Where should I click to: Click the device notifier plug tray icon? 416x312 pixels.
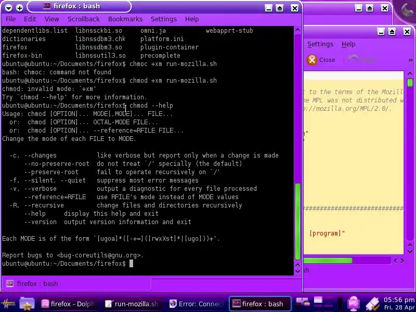(x=372, y=304)
